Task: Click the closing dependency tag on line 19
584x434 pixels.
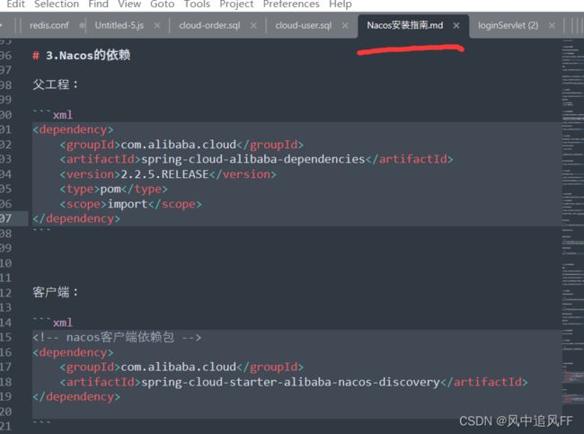Action: (x=76, y=397)
